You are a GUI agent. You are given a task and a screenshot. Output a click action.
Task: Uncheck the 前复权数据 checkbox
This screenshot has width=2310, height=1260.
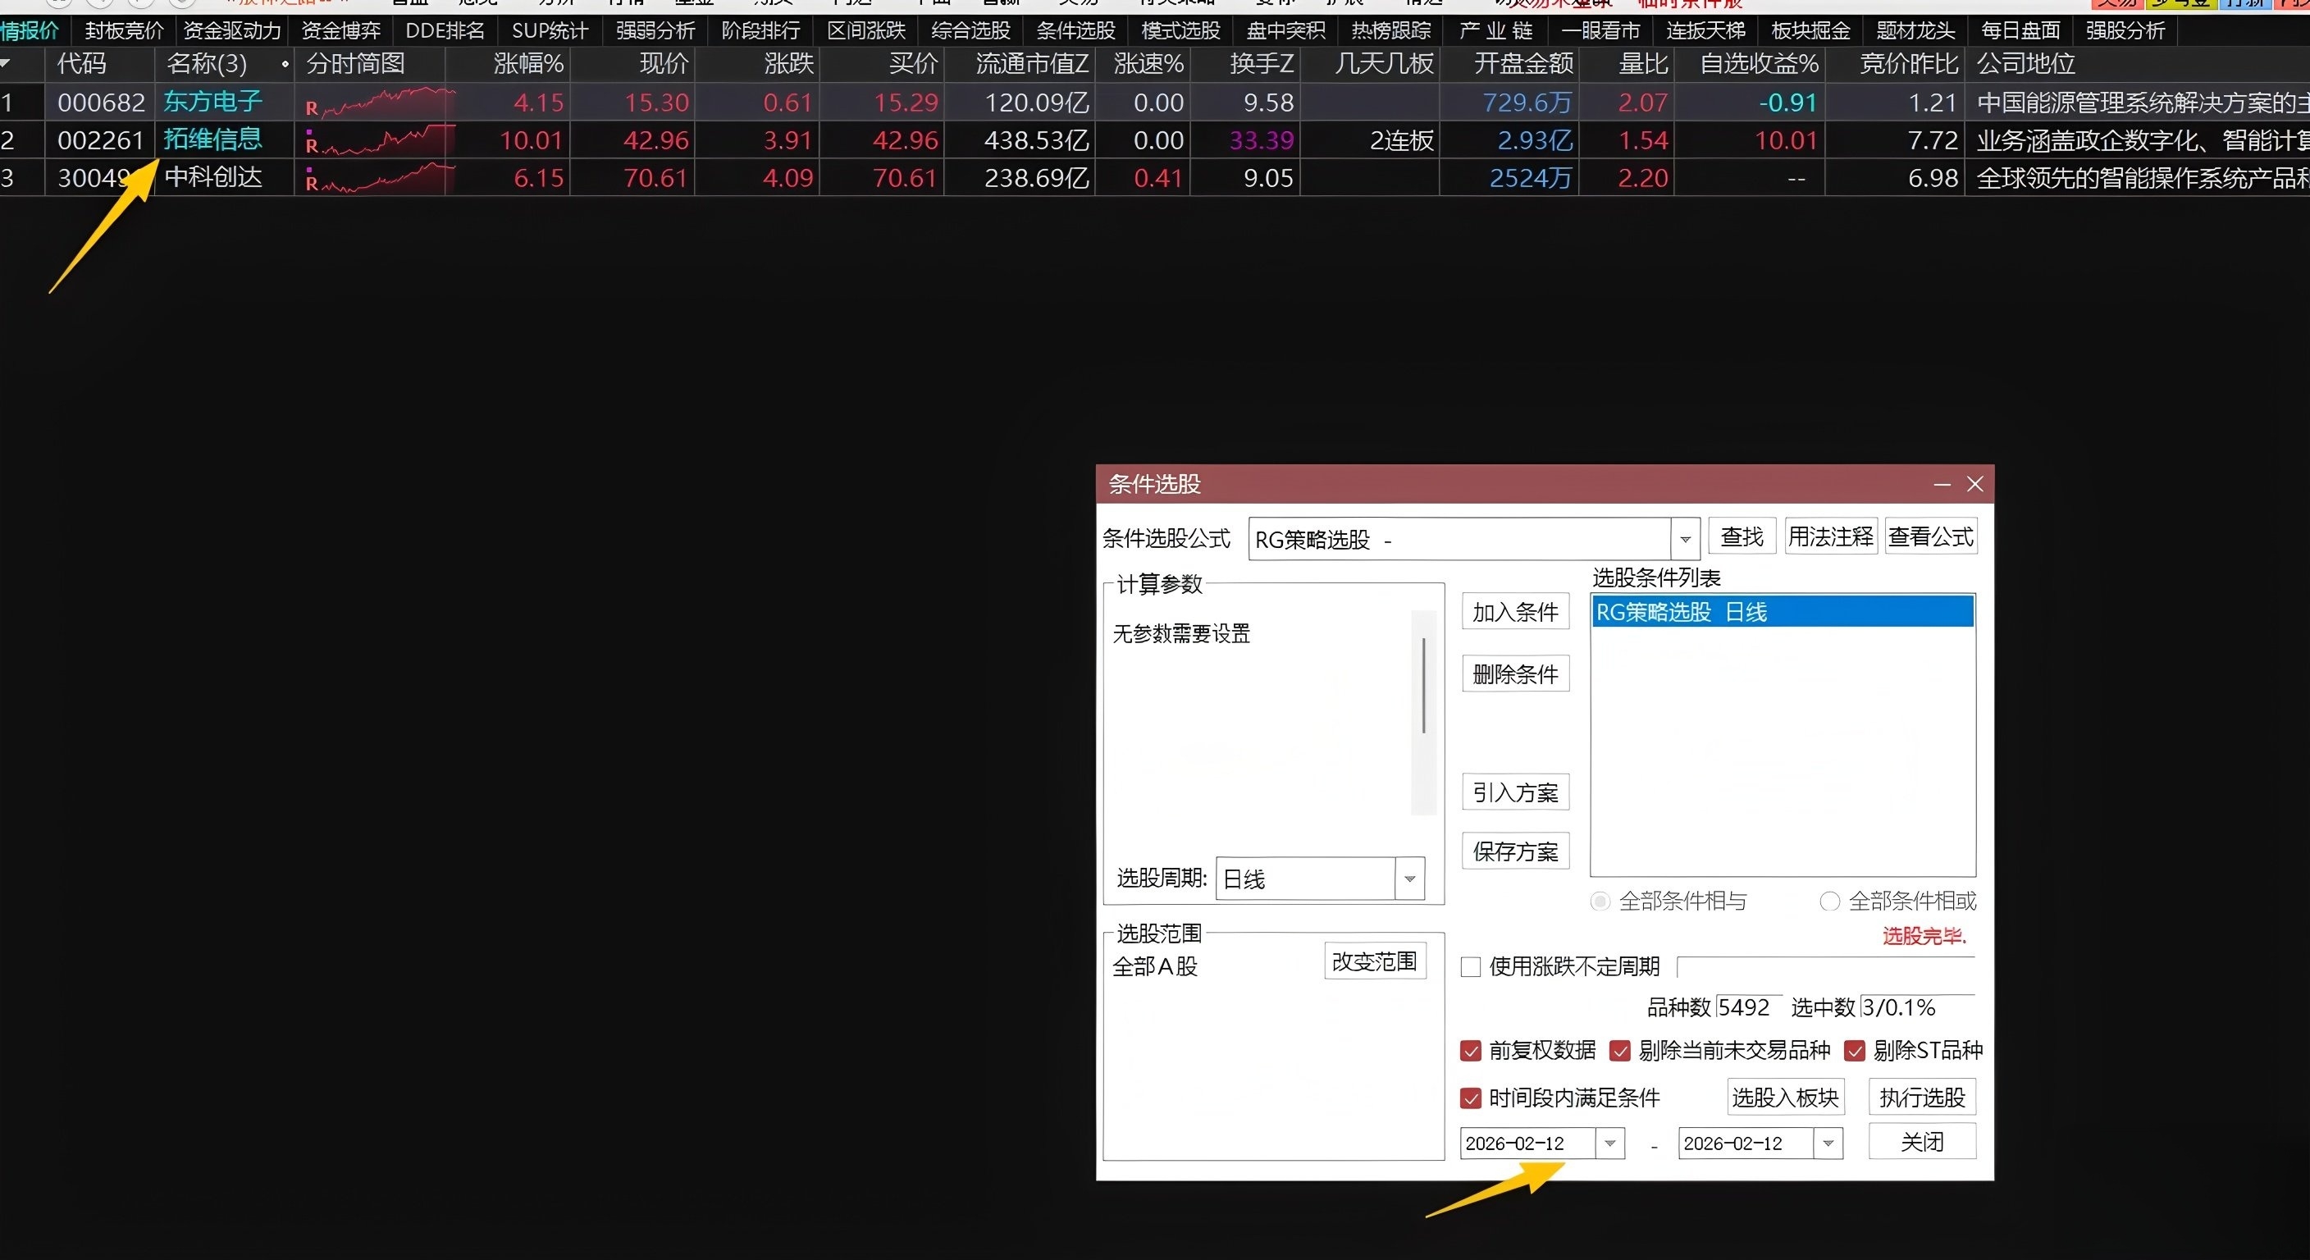[x=1471, y=1050]
